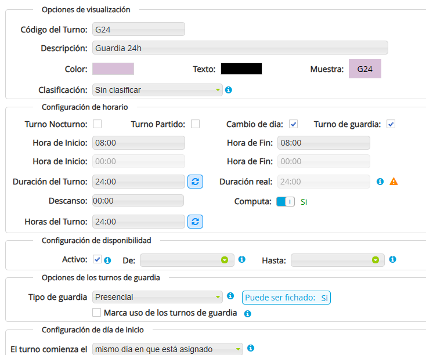Enable the Turno Nocturno checkbox
The image size is (426, 355).
coord(98,124)
